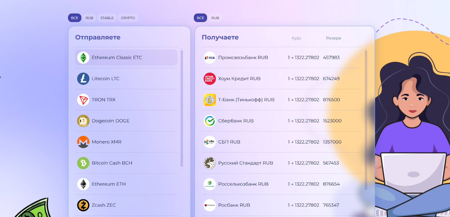Click the TRON TRX logo icon
Screen dimensions: 450x217
[x=83, y=100]
